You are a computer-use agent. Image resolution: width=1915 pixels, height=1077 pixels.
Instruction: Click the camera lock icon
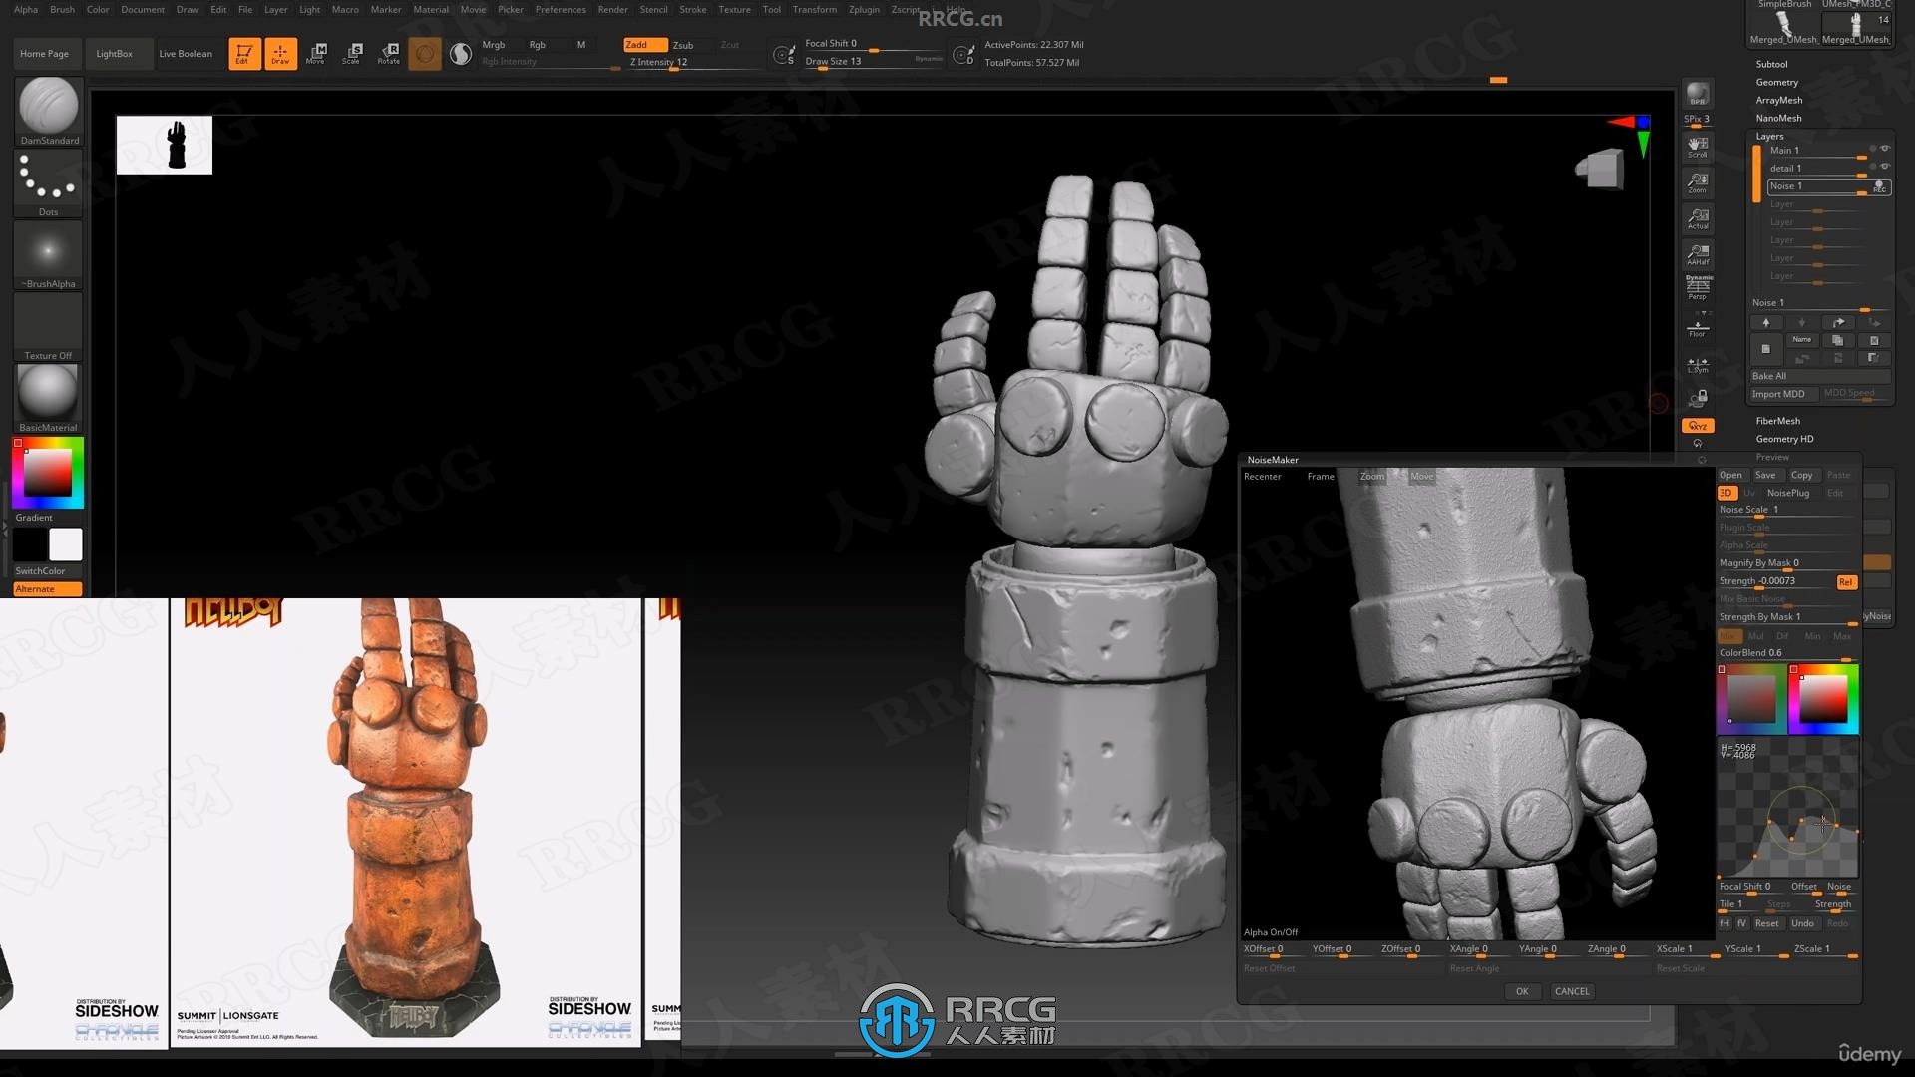[1698, 398]
